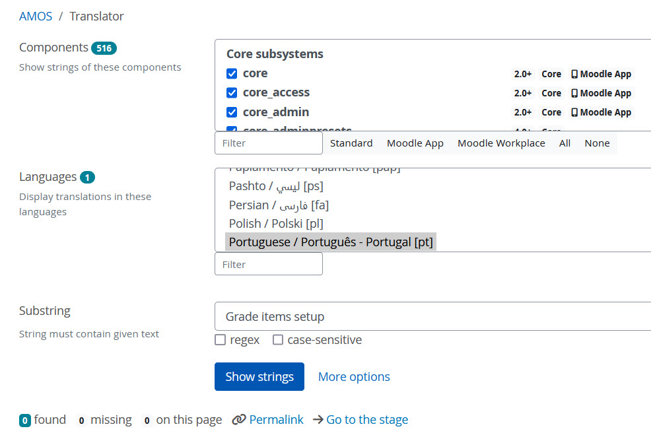
Task: Uncheck the core component checkbox
Action: (232, 73)
